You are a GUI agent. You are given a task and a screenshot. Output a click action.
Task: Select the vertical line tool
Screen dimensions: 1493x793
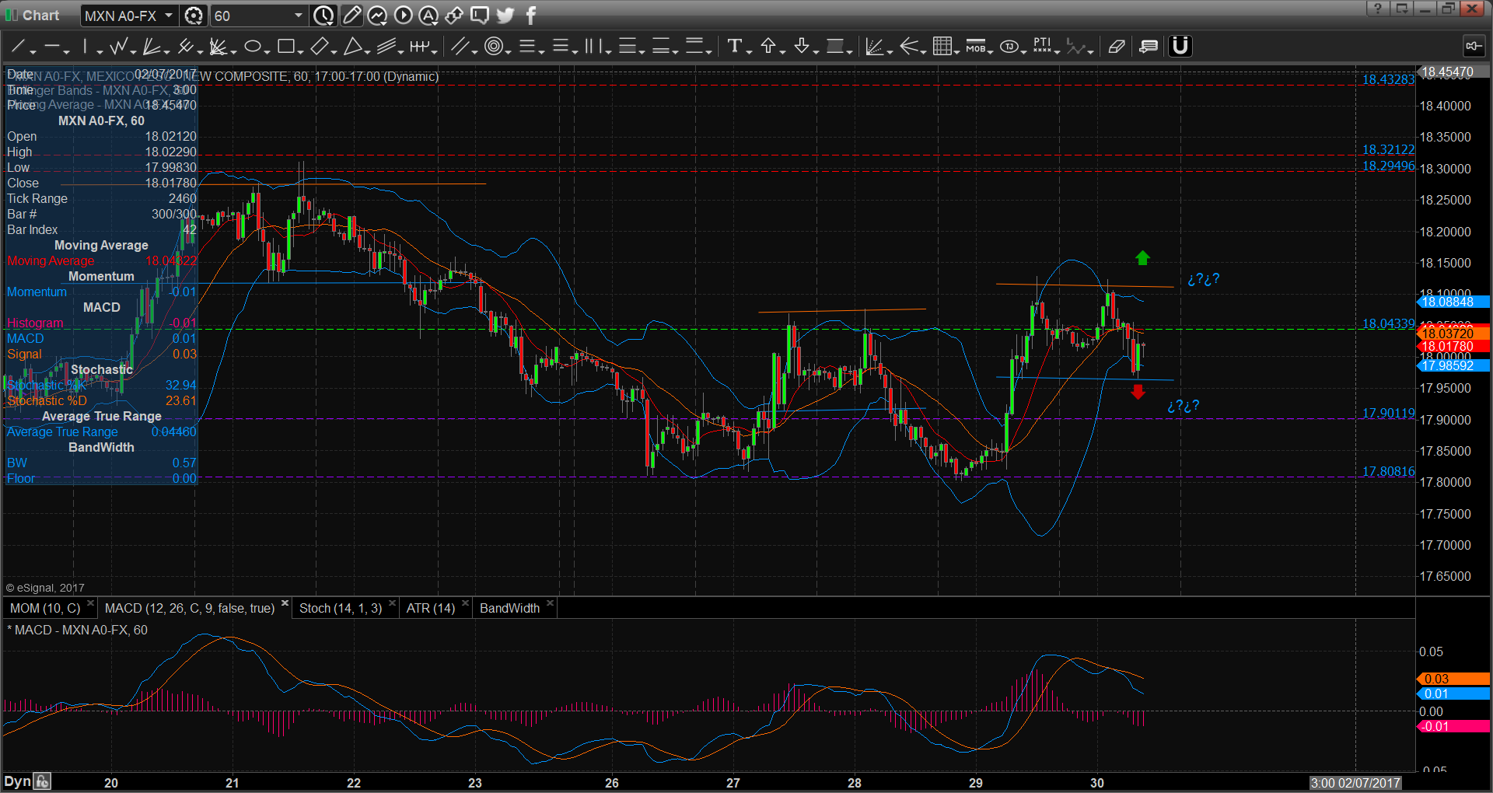tap(86, 47)
